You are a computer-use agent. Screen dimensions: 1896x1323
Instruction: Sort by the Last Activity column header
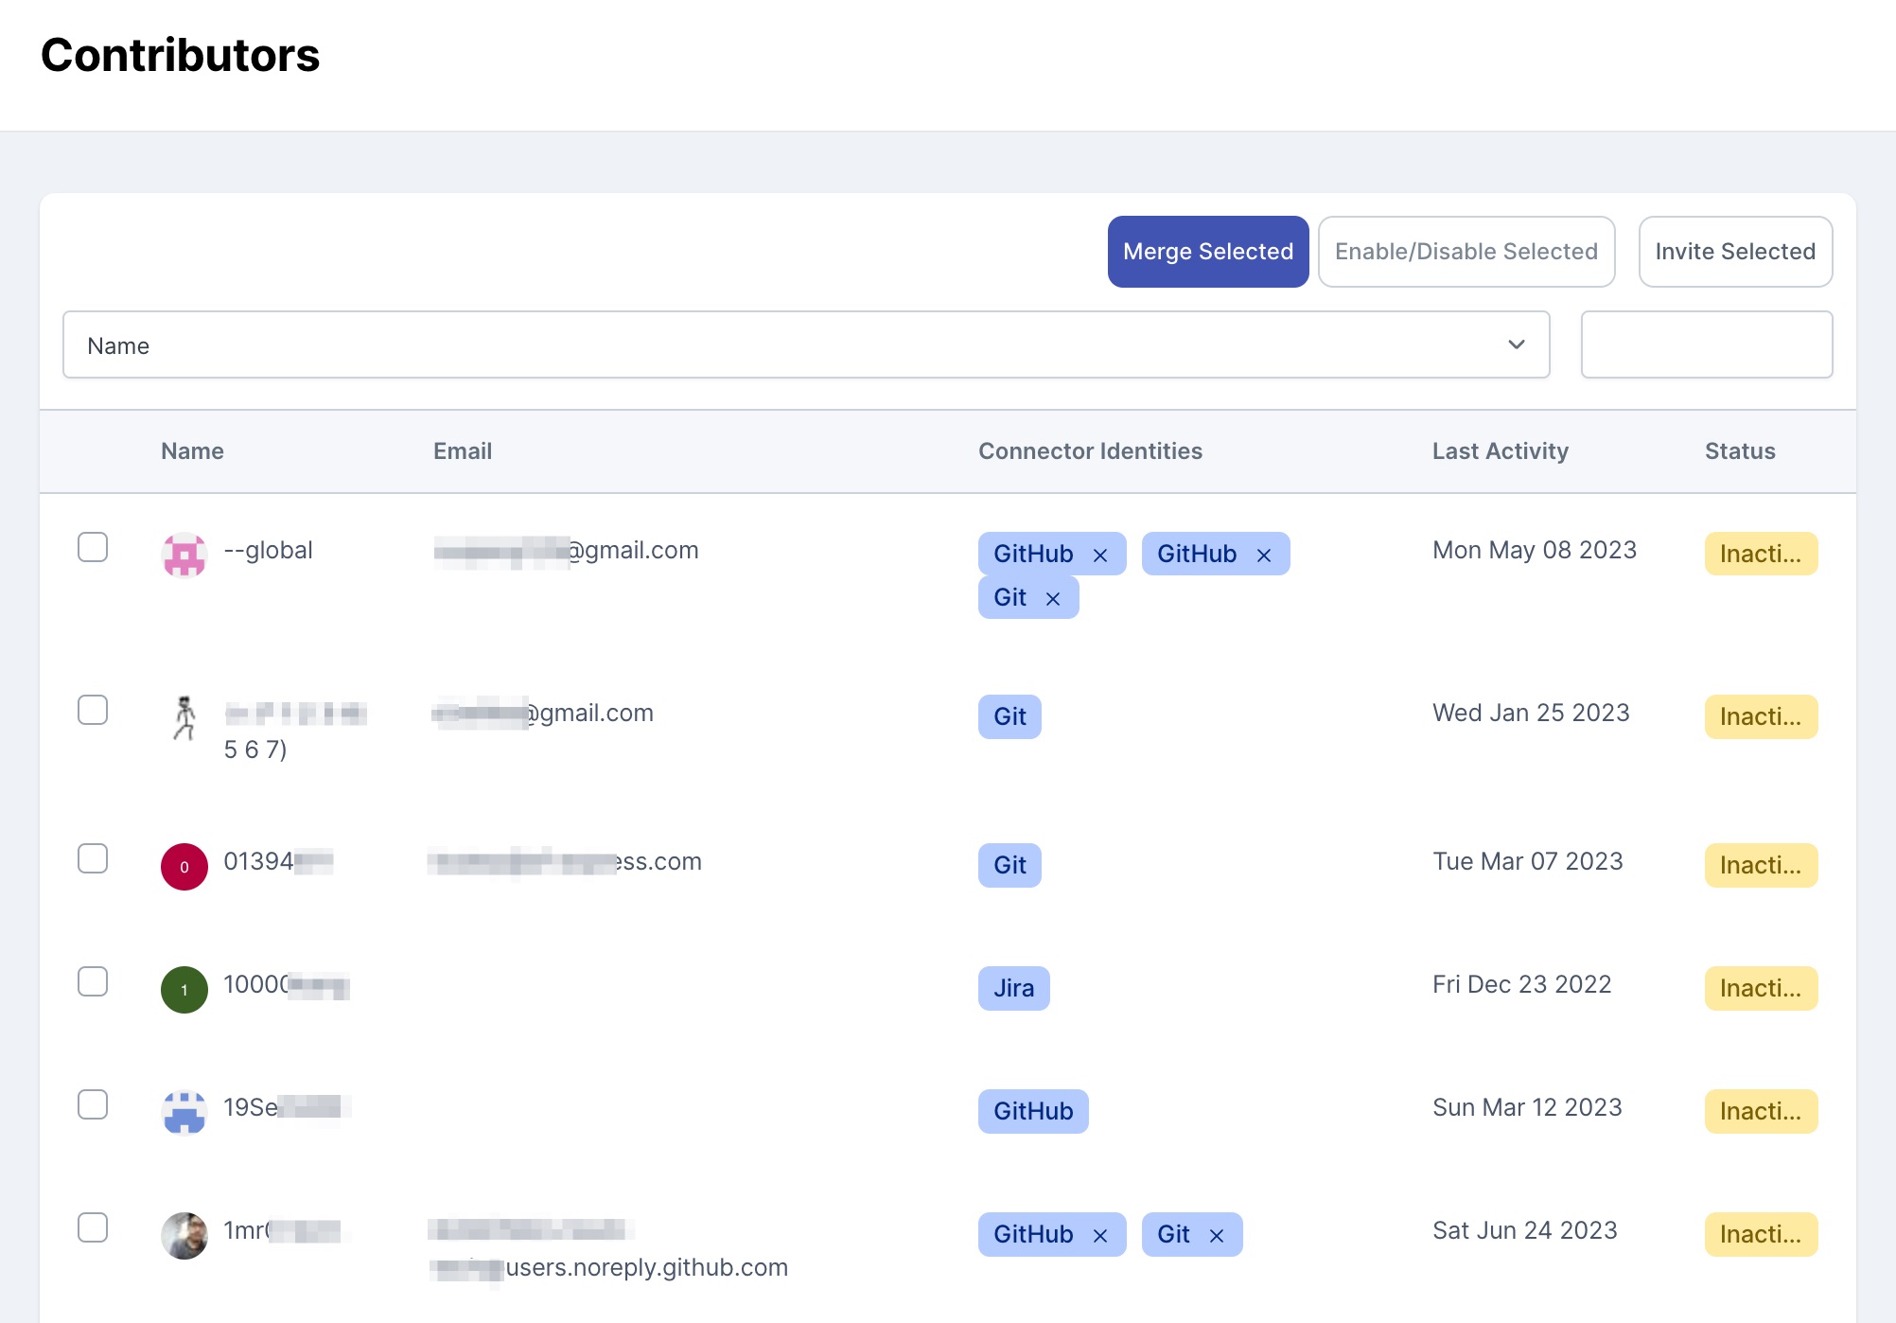pos(1500,451)
